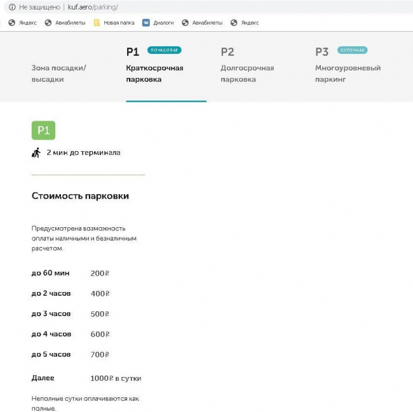
Task: Click the walking passenger luggage icon
Action: tap(36, 152)
